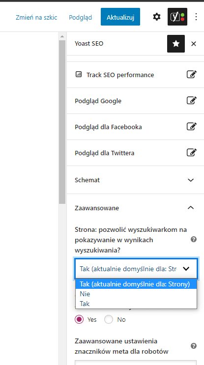Click edit icon for Track SEO performance
The height and width of the screenshot is (365, 204).
pyautogui.click(x=192, y=75)
